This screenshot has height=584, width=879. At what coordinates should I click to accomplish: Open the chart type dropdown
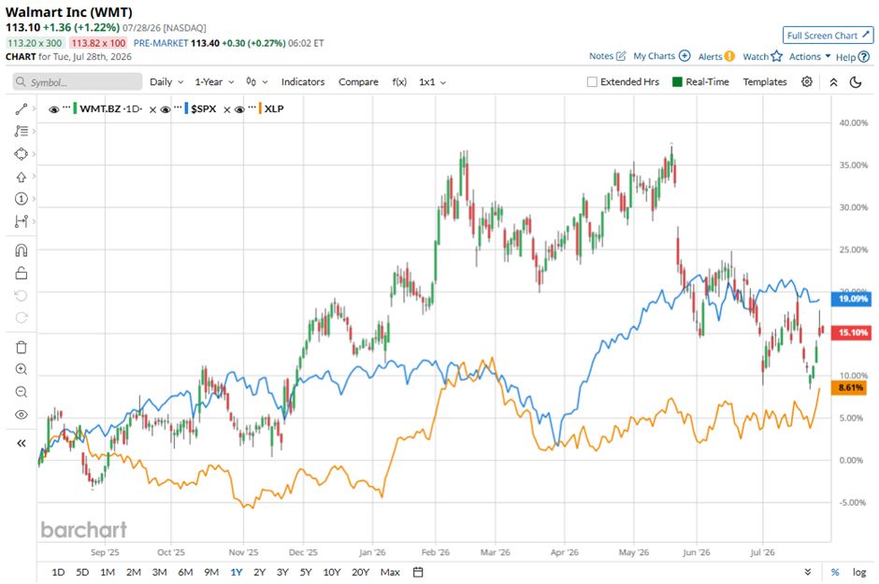(x=257, y=81)
